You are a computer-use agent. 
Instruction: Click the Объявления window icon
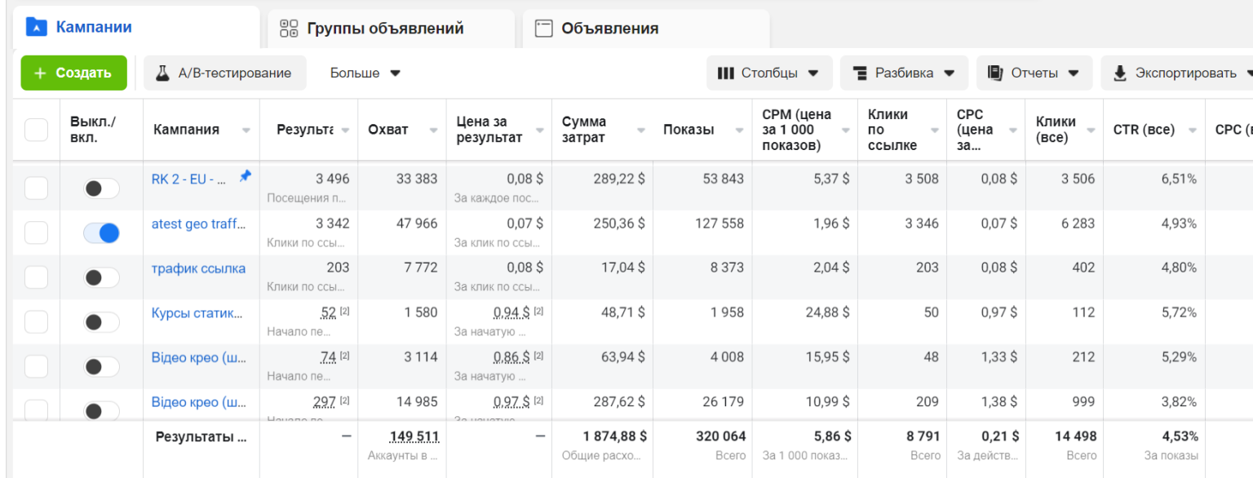(543, 29)
